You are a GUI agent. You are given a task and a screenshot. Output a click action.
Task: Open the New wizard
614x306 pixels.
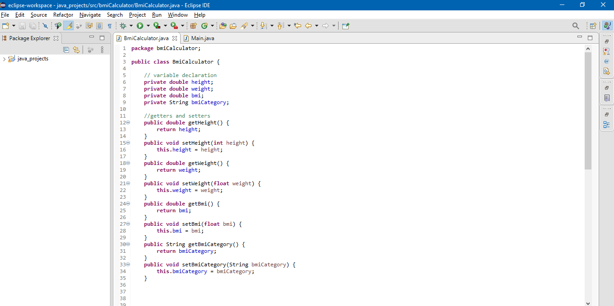[x=5, y=26]
